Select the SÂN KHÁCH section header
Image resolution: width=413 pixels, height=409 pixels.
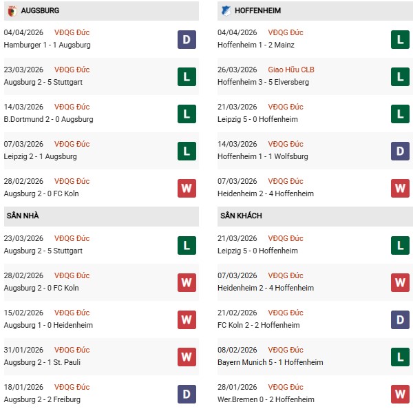[x=242, y=216]
